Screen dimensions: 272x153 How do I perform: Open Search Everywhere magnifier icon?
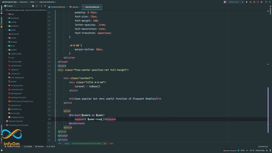(x=270, y=2)
